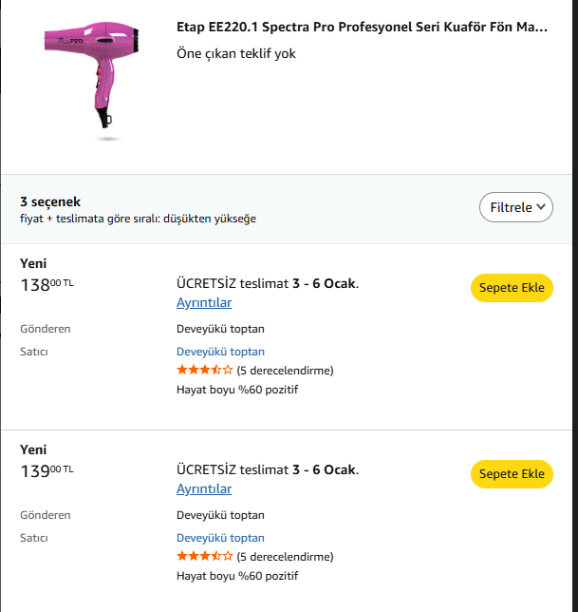Image resolution: width=578 pixels, height=612 pixels.
Task: Open Ayrıntılar link in the 139 TL offer
Action: tap(204, 489)
